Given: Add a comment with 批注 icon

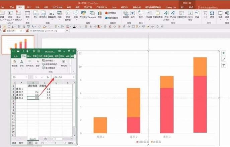Looking at the screenshot, I should coord(141,14).
